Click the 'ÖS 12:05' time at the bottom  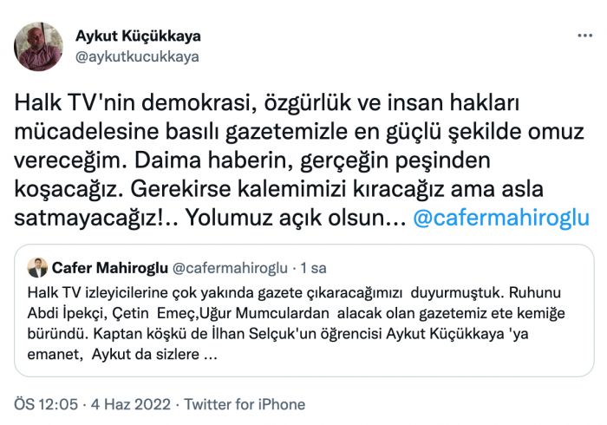click(43, 404)
